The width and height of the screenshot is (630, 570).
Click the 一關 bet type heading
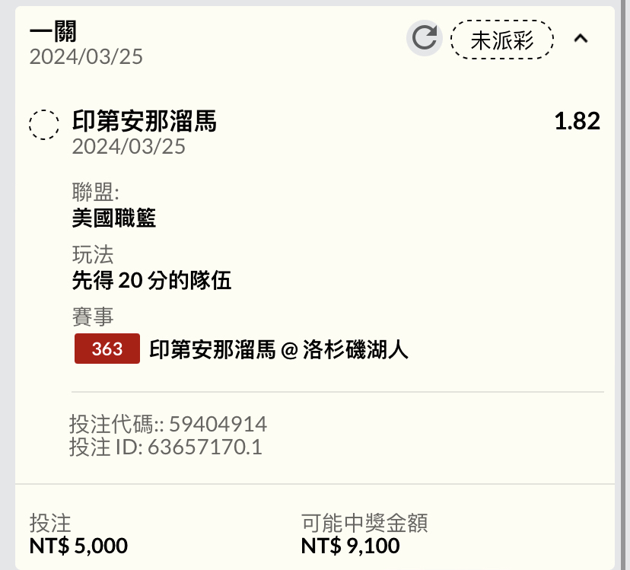[53, 31]
